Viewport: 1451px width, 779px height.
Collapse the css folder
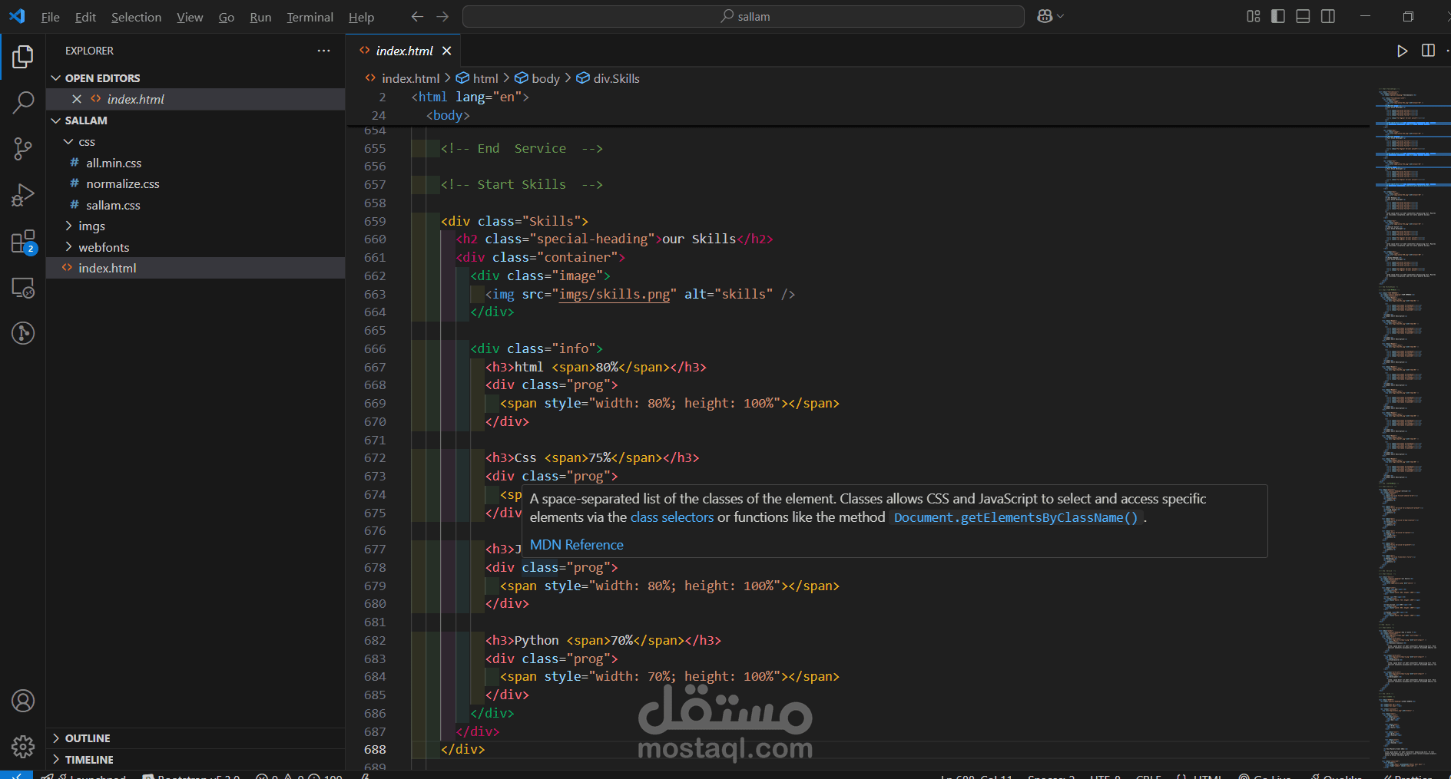[x=68, y=142]
